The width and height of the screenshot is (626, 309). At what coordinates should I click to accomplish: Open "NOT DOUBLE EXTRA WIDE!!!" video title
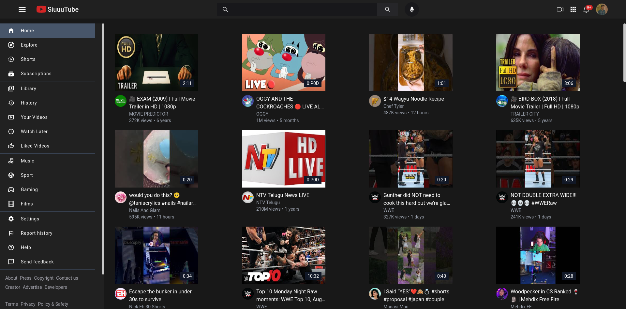(x=544, y=199)
